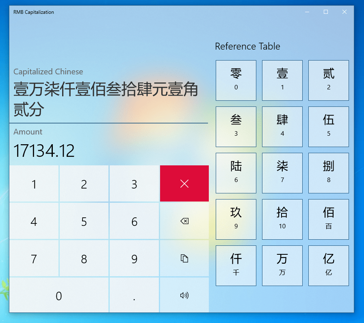Click the 亿 hundred-million reference tile

tap(329, 266)
